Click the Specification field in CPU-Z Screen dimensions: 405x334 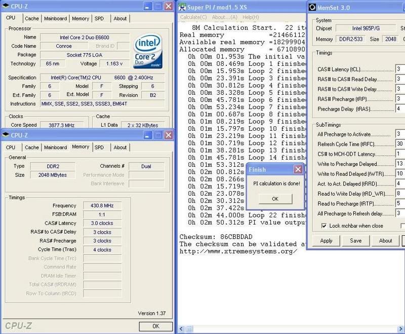coord(102,78)
